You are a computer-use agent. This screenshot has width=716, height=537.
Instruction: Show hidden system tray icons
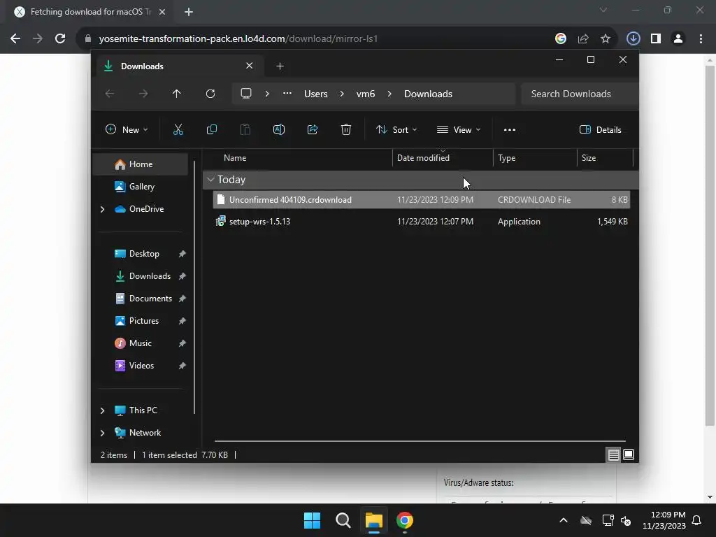pos(564,520)
